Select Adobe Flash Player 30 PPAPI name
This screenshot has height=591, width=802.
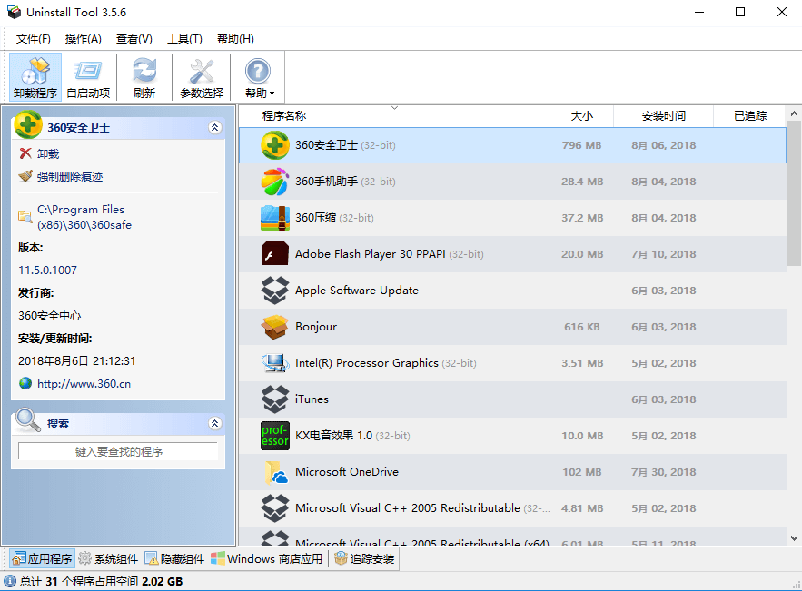[x=371, y=254]
